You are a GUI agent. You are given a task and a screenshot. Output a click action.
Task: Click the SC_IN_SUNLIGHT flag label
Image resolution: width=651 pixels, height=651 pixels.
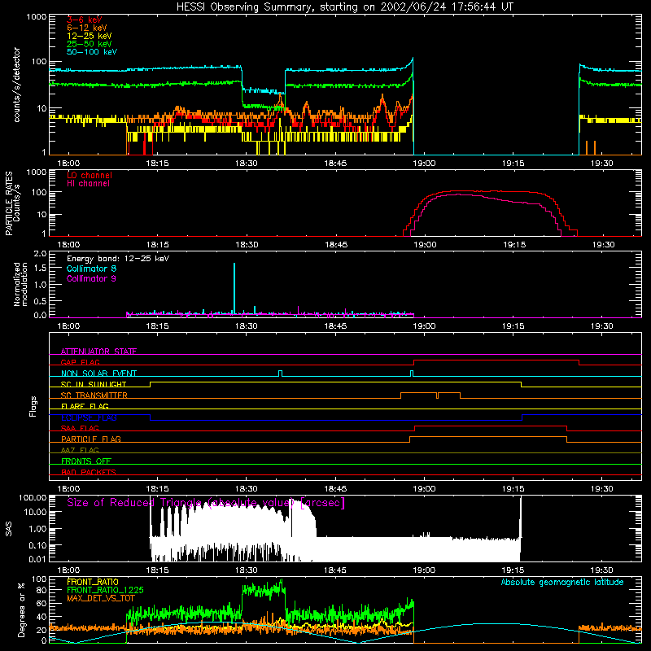click(94, 384)
